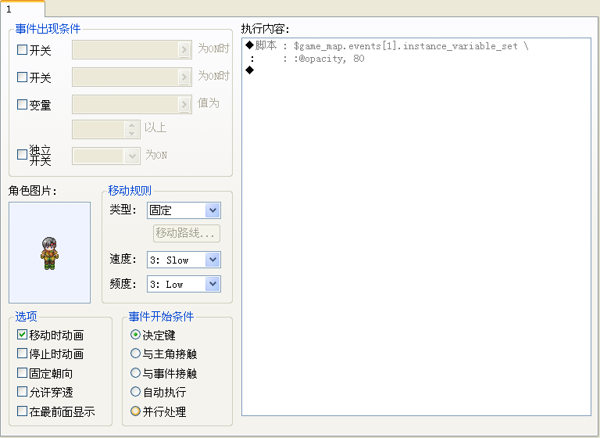Select the 自动执行 trigger radio button

(135, 392)
